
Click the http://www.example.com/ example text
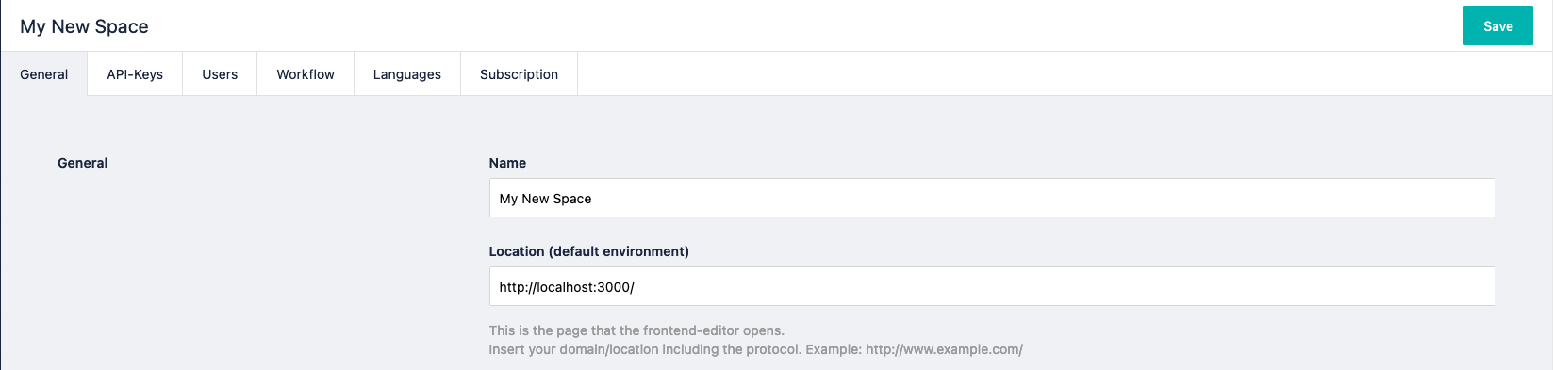point(944,349)
